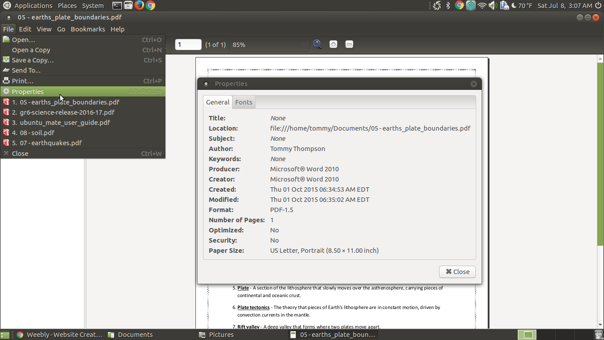Click the clock Sat Jul 8, 3:07 AM
The height and width of the screenshot is (340, 604).
[x=565, y=6]
